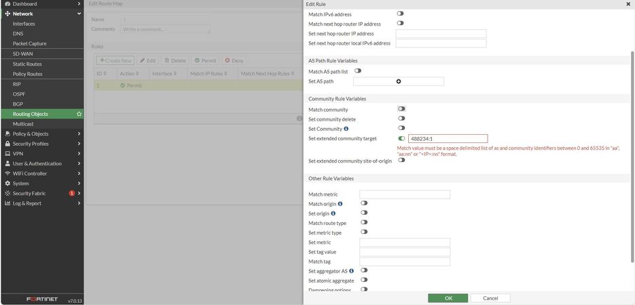Focus the Set next hop router IP address field
Screen dimensions: 635x305
(441, 33)
